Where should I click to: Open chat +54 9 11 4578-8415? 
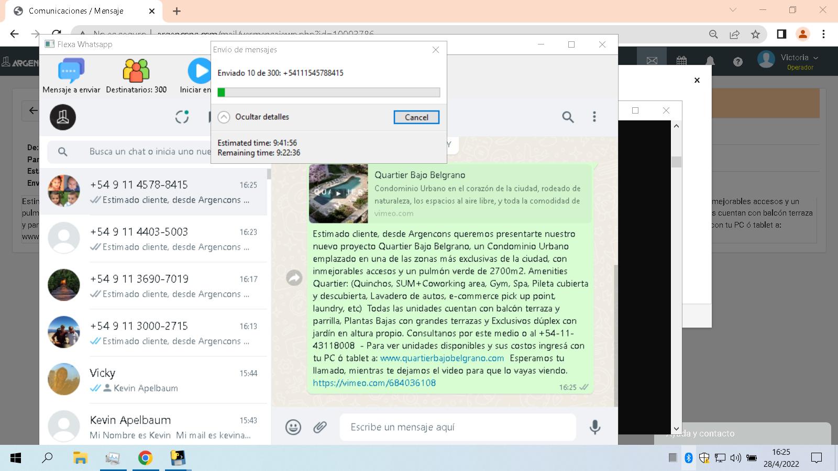click(153, 192)
